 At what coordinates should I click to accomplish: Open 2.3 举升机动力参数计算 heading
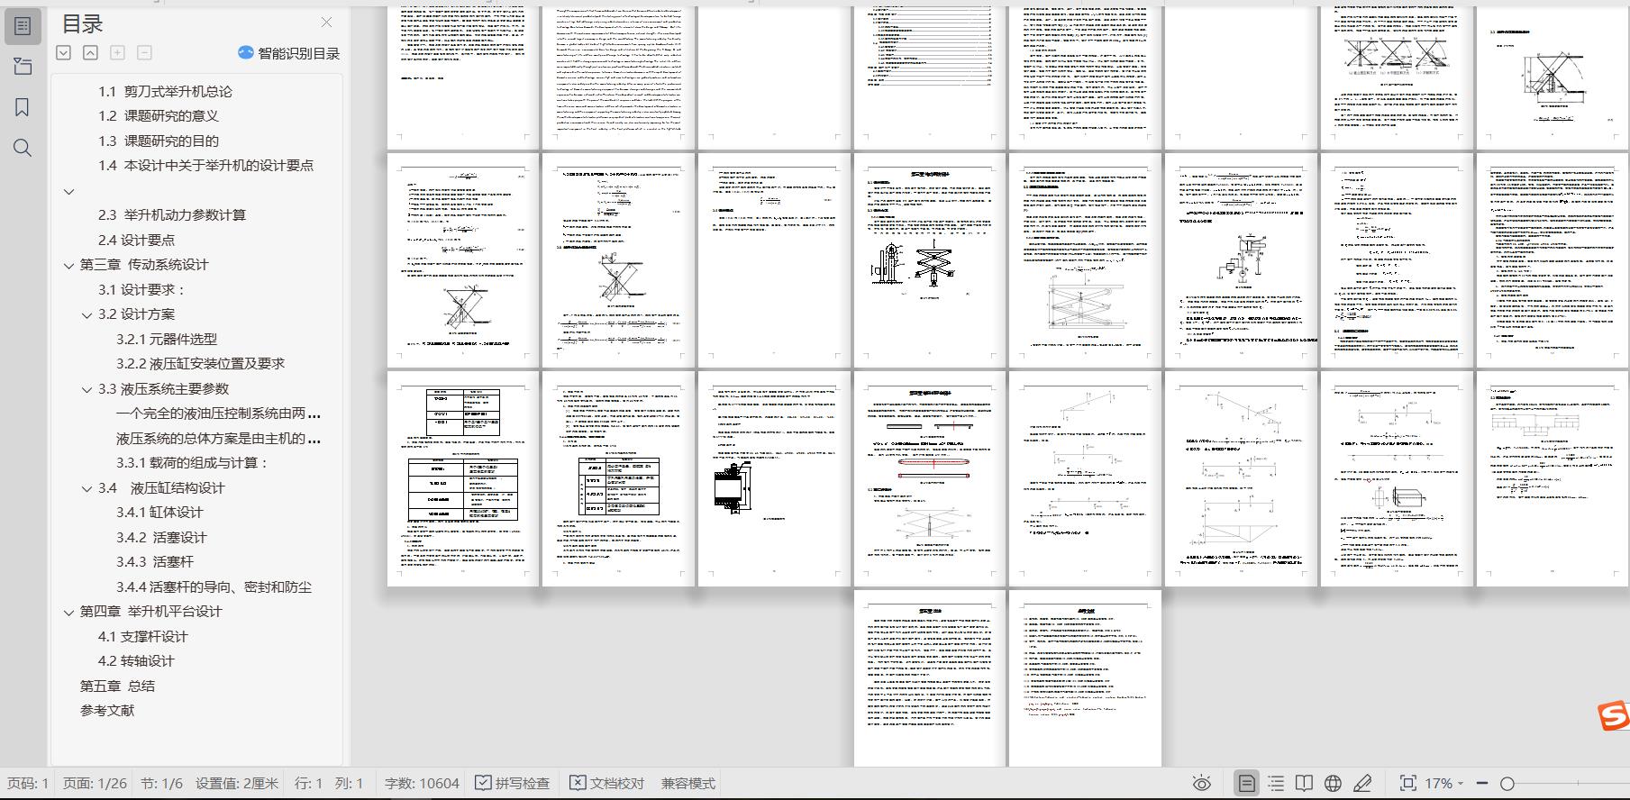point(172,214)
